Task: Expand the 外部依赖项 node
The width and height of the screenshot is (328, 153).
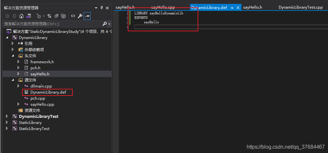Action: [13, 50]
